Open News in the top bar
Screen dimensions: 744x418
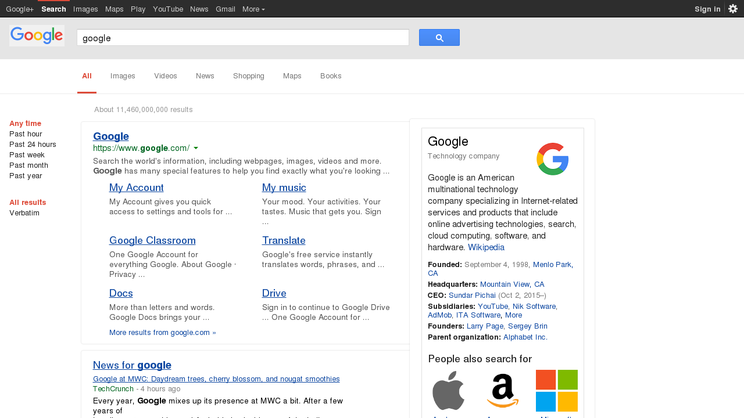click(x=199, y=9)
